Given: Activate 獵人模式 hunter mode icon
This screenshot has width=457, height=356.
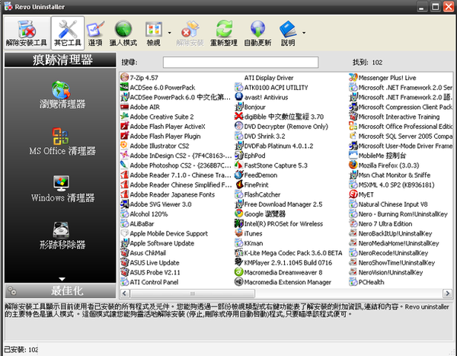Looking at the screenshot, I should 123,34.
